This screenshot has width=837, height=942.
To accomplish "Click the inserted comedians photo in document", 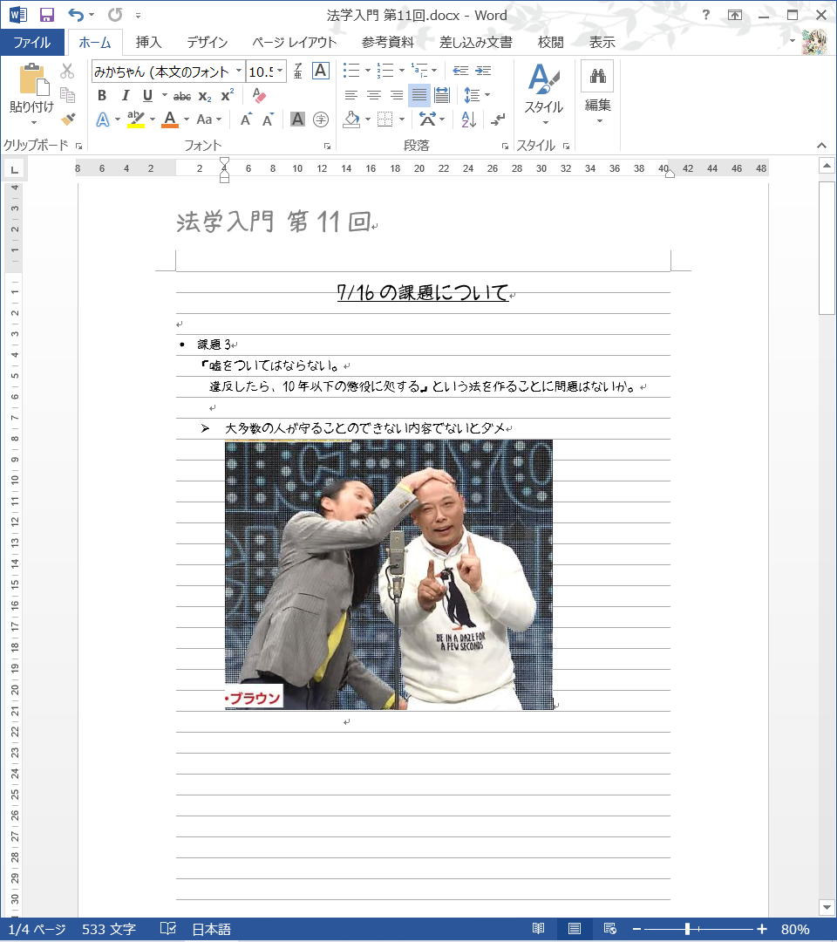I will tap(388, 574).
